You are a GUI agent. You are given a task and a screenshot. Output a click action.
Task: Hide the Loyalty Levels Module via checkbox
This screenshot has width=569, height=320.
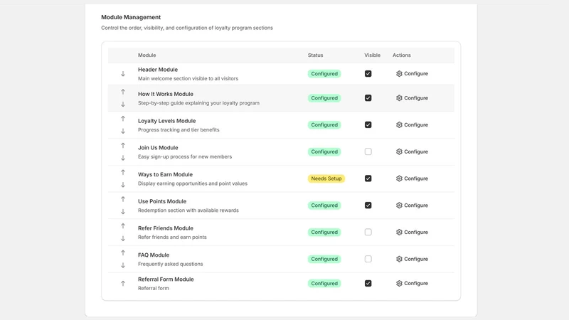tap(368, 125)
